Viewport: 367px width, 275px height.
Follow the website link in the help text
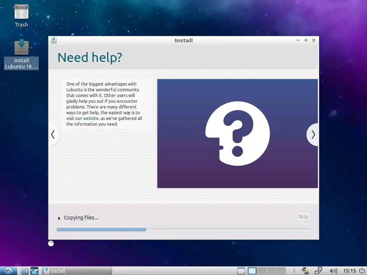click(91, 118)
